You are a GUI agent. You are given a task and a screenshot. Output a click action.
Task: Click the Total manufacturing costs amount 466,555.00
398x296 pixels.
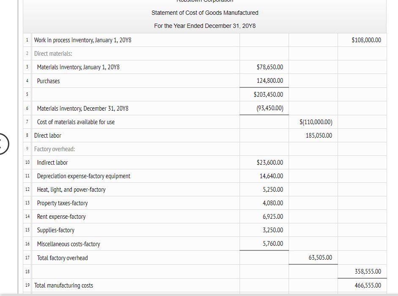(362, 285)
